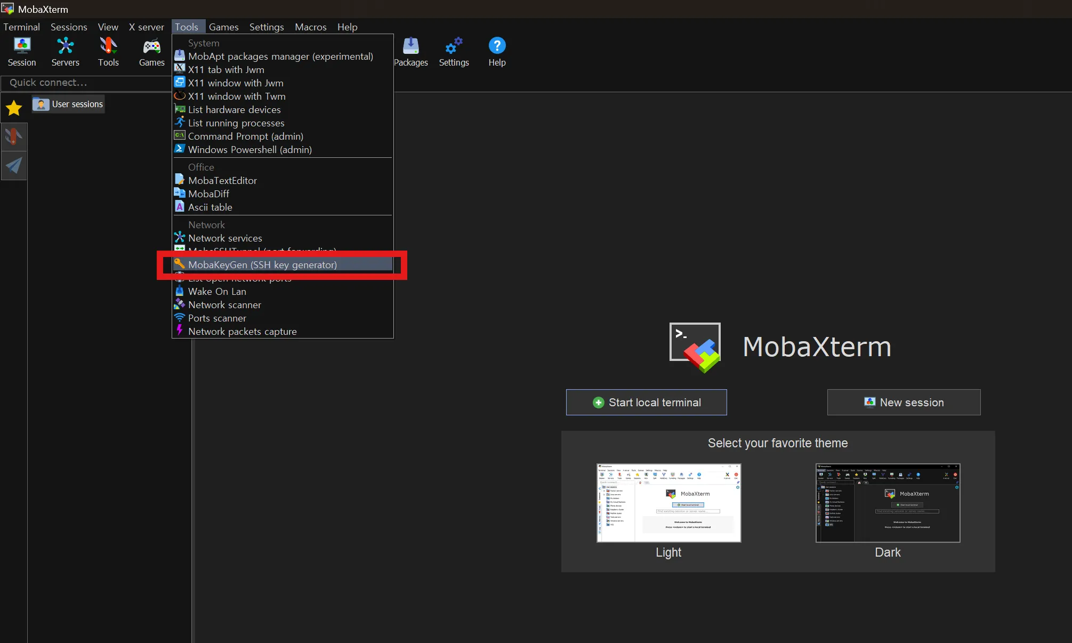Image resolution: width=1072 pixels, height=643 pixels.
Task: Click the Quick connect input field
Action: coord(85,83)
